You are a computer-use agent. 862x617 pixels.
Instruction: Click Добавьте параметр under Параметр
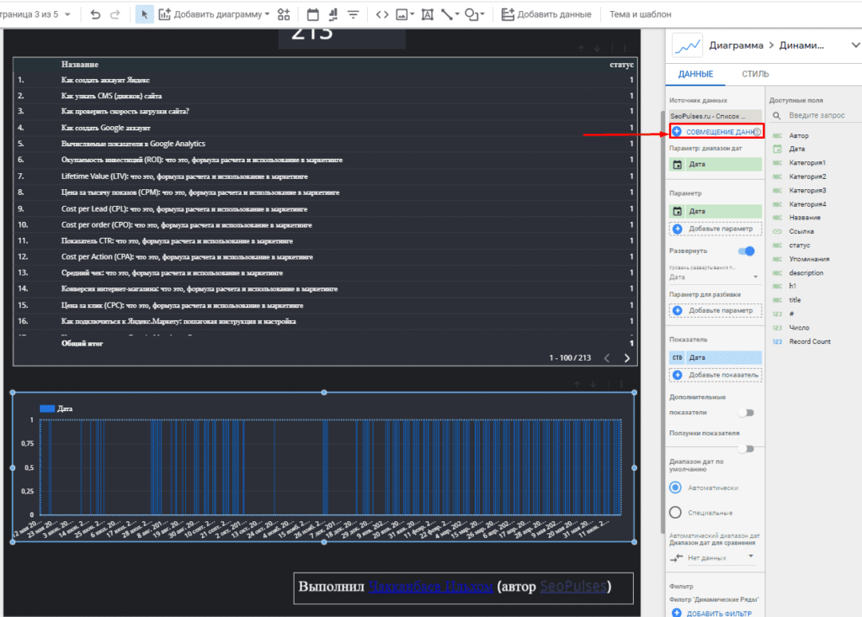pos(716,229)
